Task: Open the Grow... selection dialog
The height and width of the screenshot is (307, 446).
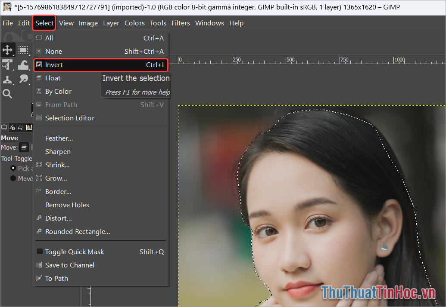Action: [101, 178]
